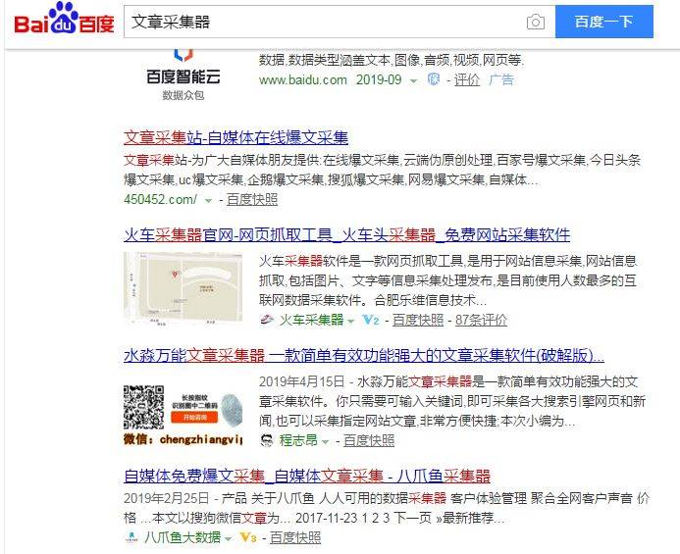This screenshot has height=554, width=680.
Task: Click the 广告 label
Action: click(500, 79)
